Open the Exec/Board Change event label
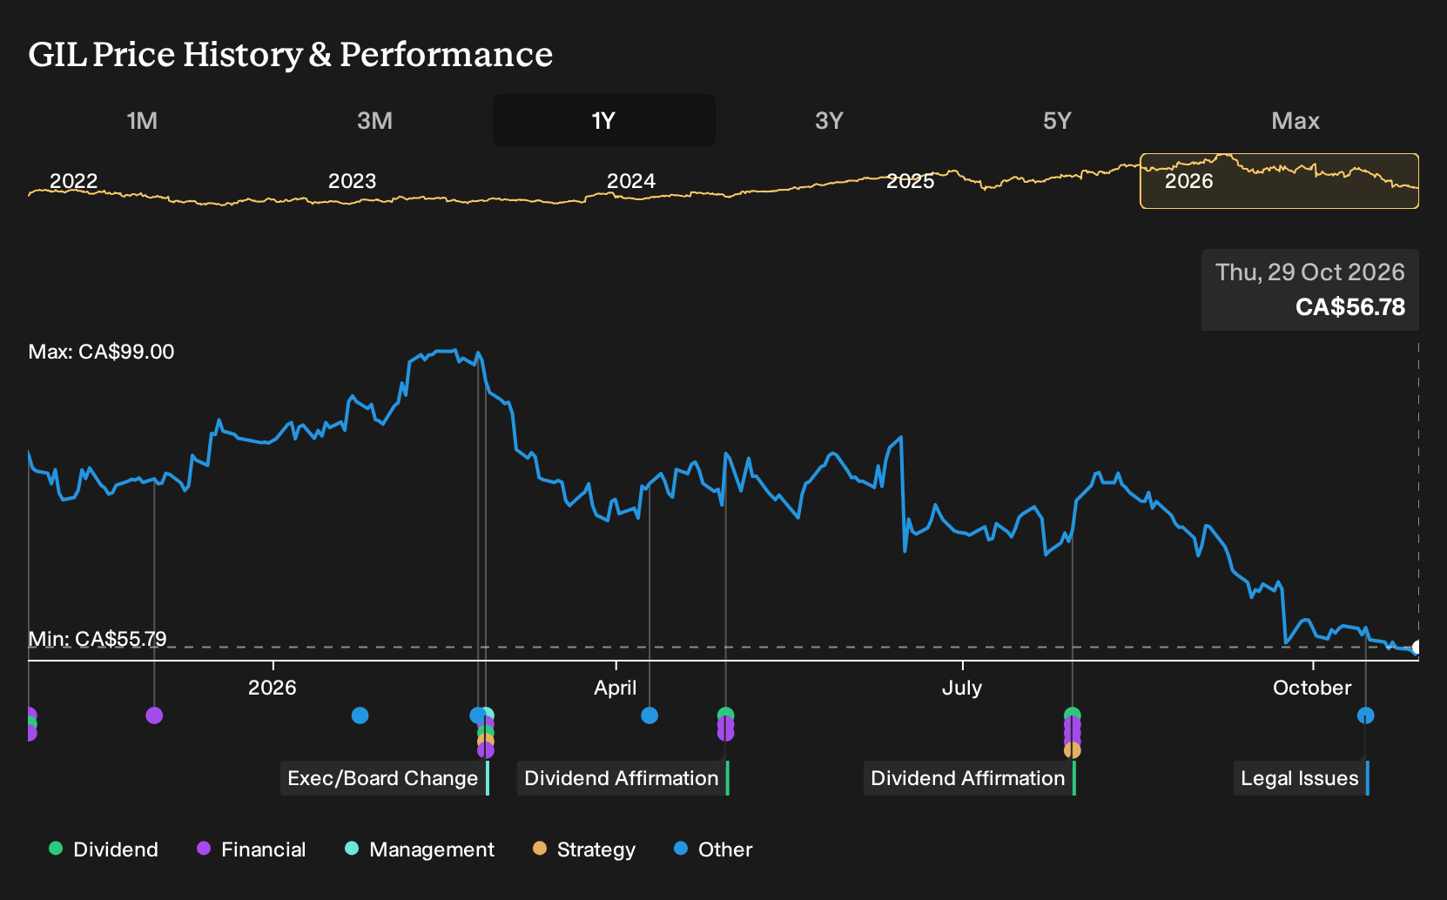 tap(384, 778)
